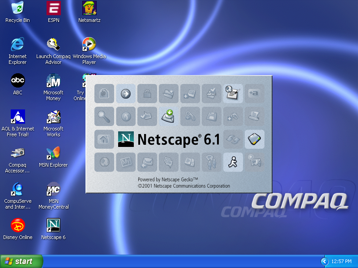This screenshot has width=358, height=268.
Task: Open the Windows start menu
Action: tap(21, 261)
